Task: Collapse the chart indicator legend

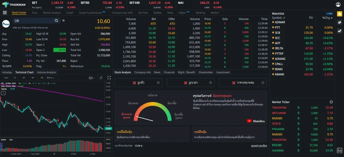Action: pyautogui.click(x=3, y=93)
